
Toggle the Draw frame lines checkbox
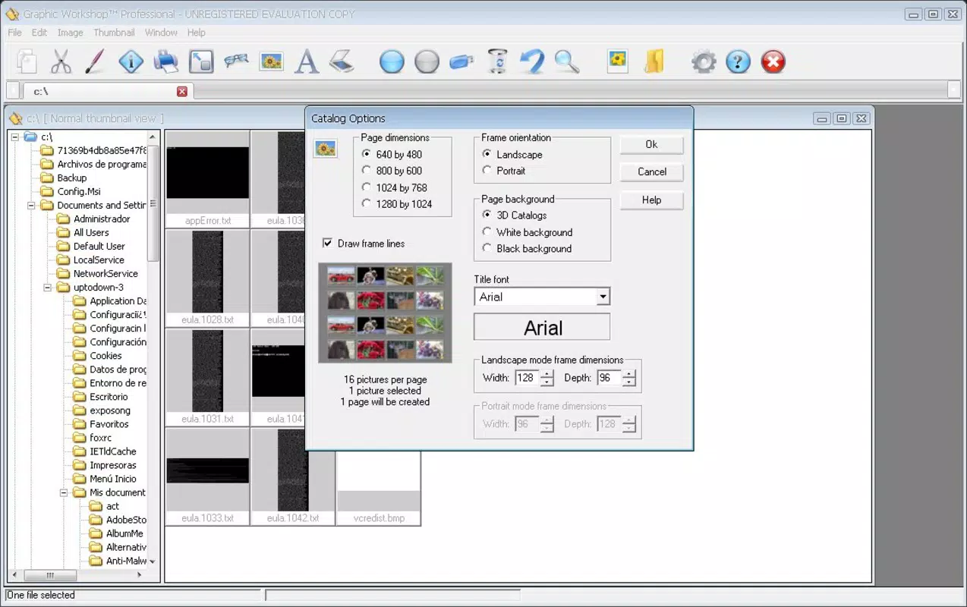pos(327,244)
